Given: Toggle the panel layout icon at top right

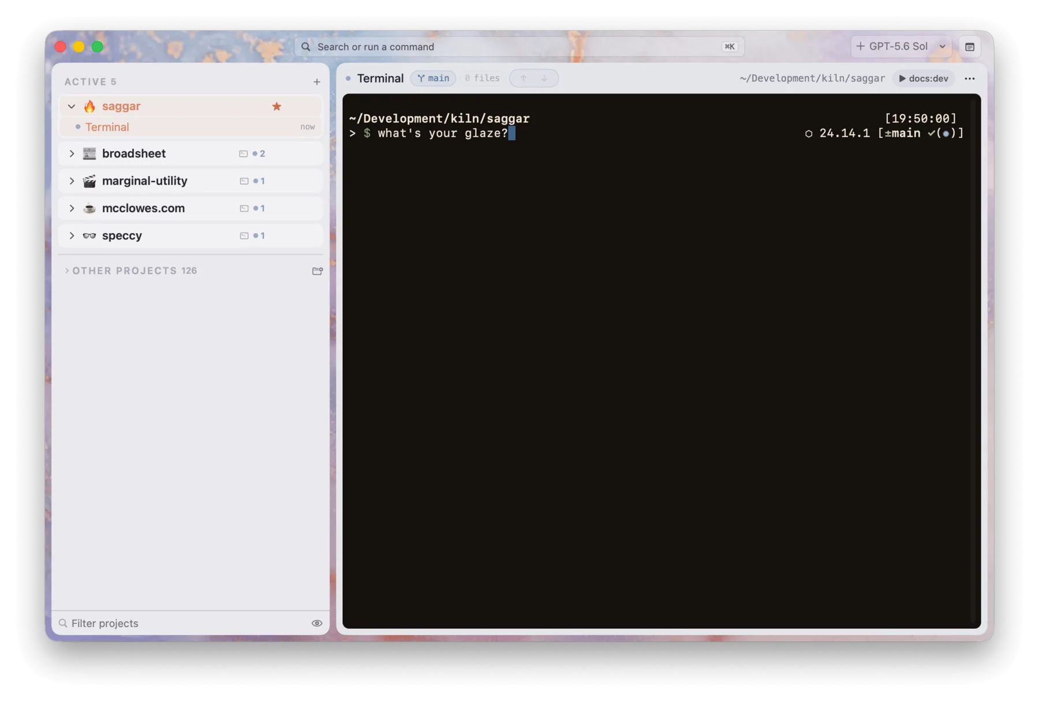Looking at the screenshot, I should 970,47.
